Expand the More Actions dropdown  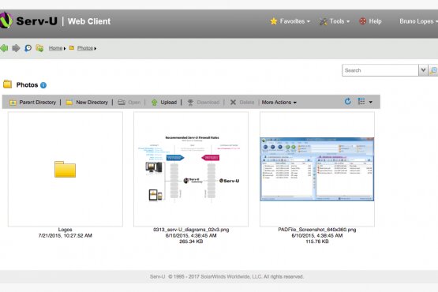(x=279, y=103)
